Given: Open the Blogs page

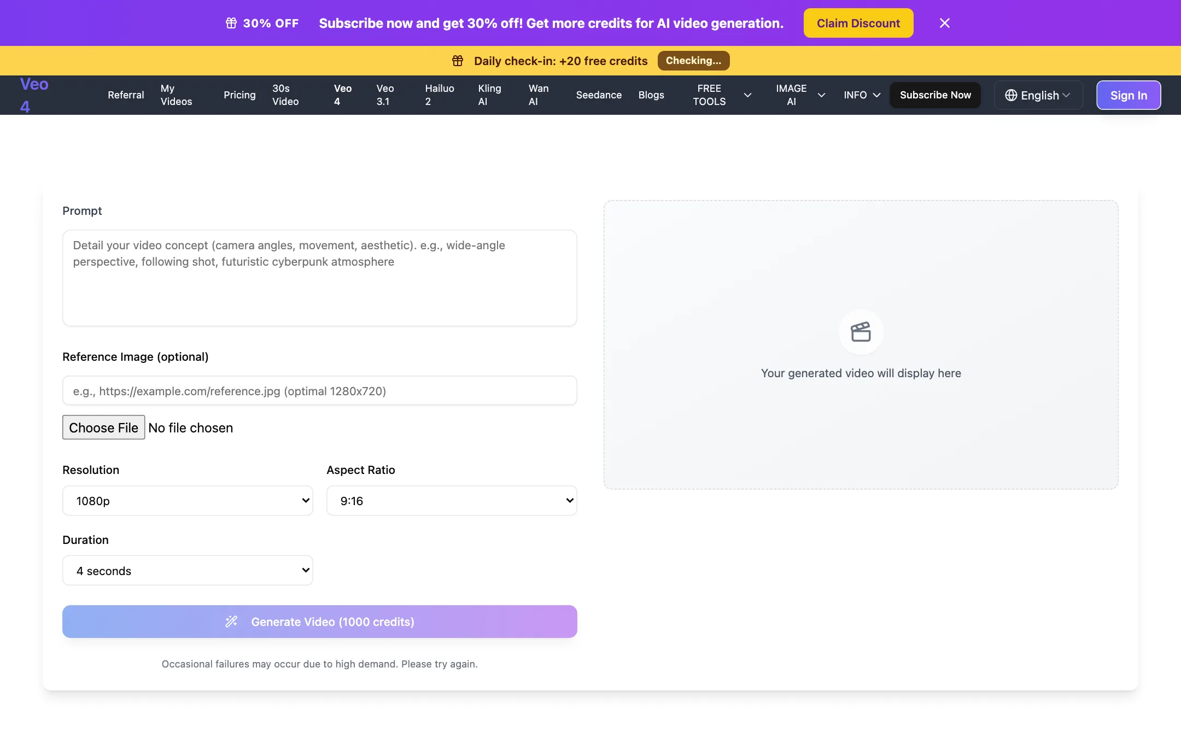Looking at the screenshot, I should [651, 95].
